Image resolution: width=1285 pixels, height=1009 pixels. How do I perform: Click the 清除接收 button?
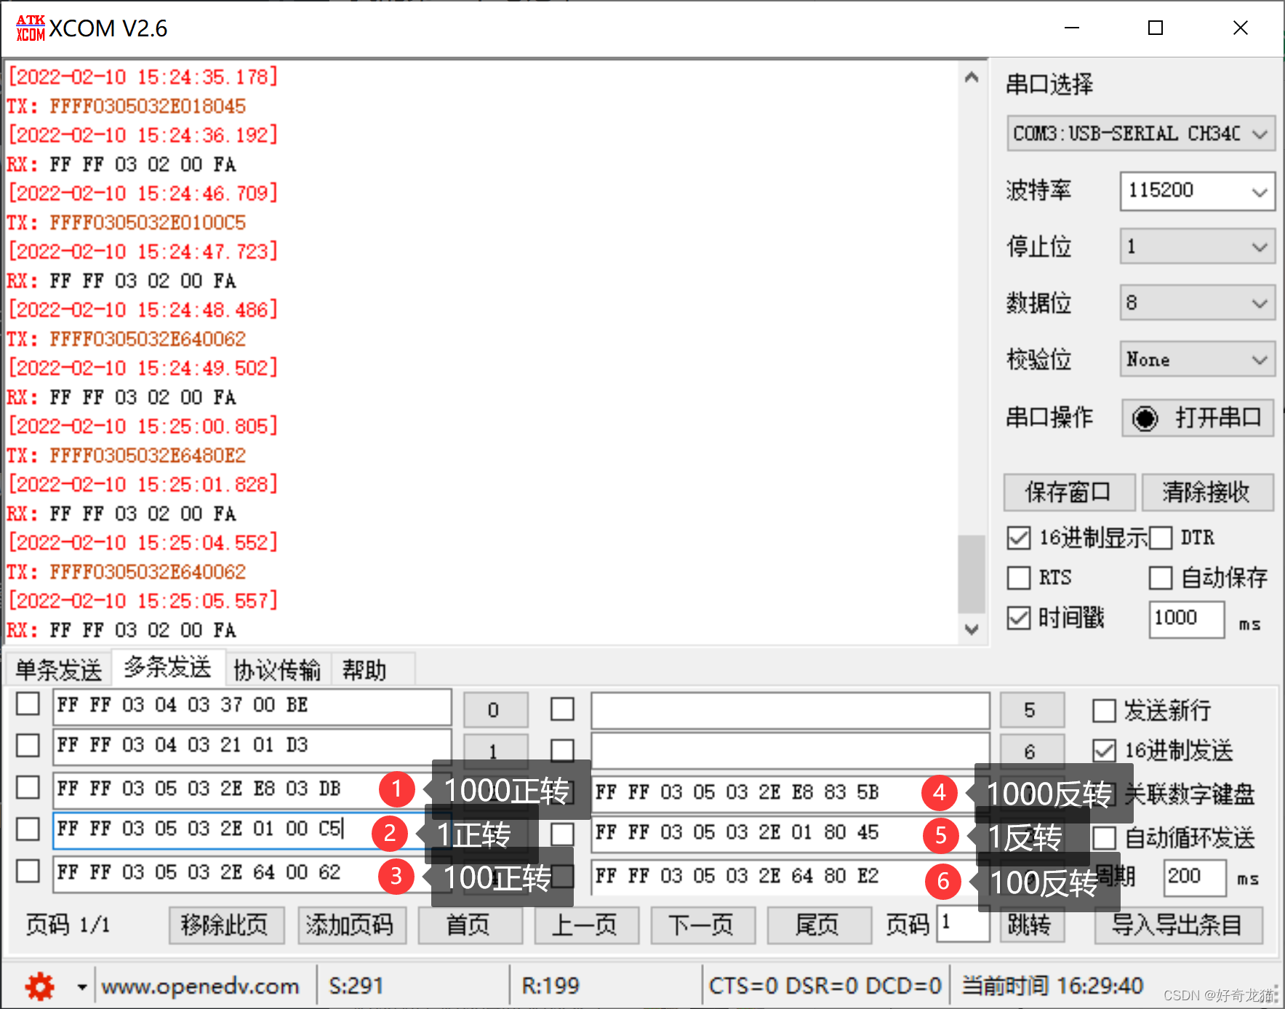(1207, 492)
